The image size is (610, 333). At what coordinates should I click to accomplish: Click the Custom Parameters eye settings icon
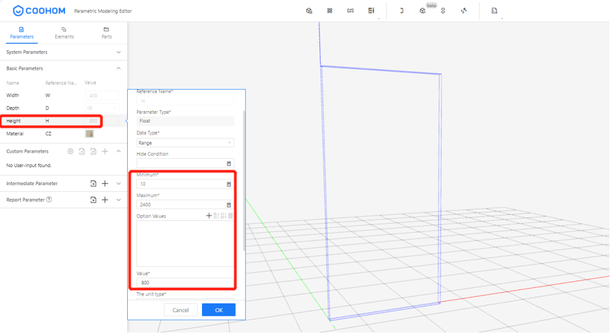pyautogui.click(x=70, y=152)
